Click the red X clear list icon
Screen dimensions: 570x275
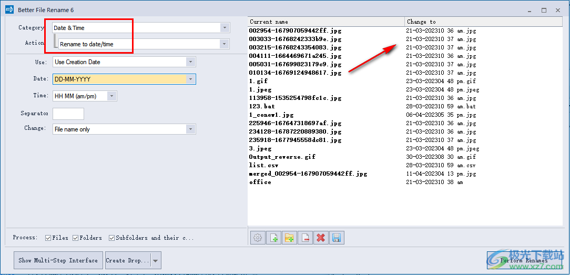click(321, 238)
